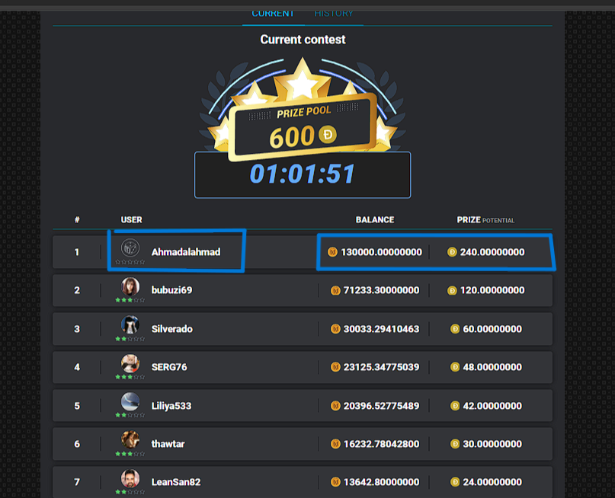Select thawtar's avatar icon
615x498 pixels.
(x=130, y=440)
